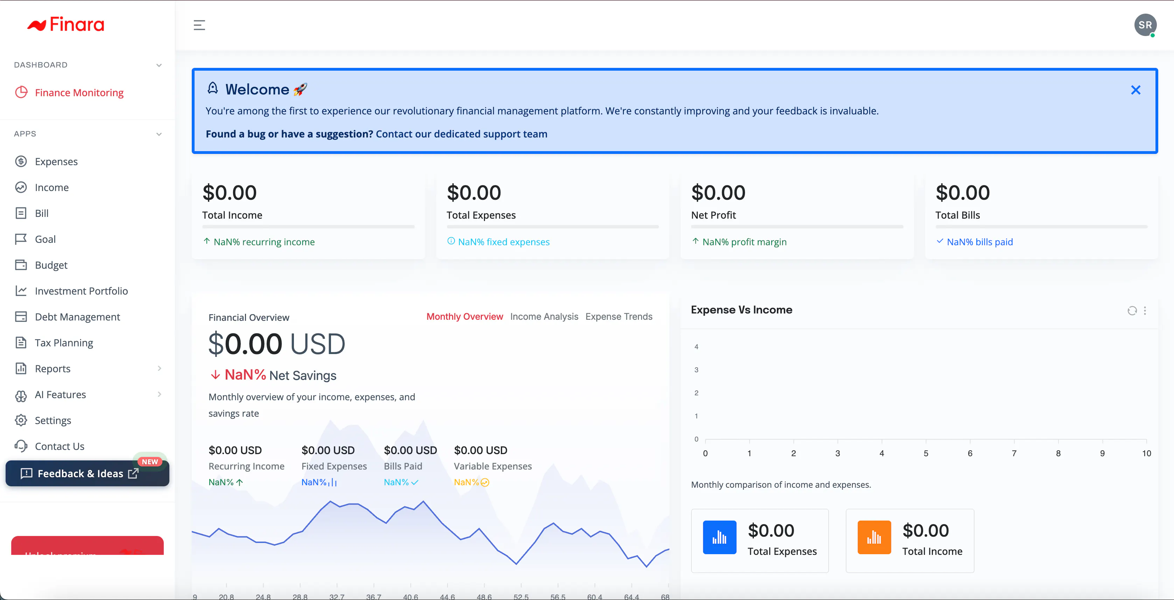Screen dimensions: 1174x600
Task: Click the Total Income summary box under chart
Action: [910, 540]
